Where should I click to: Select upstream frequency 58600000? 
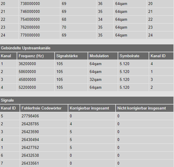(x=27, y=72)
